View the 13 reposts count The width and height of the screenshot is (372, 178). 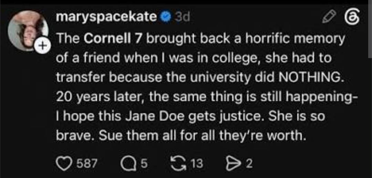[197, 164]
